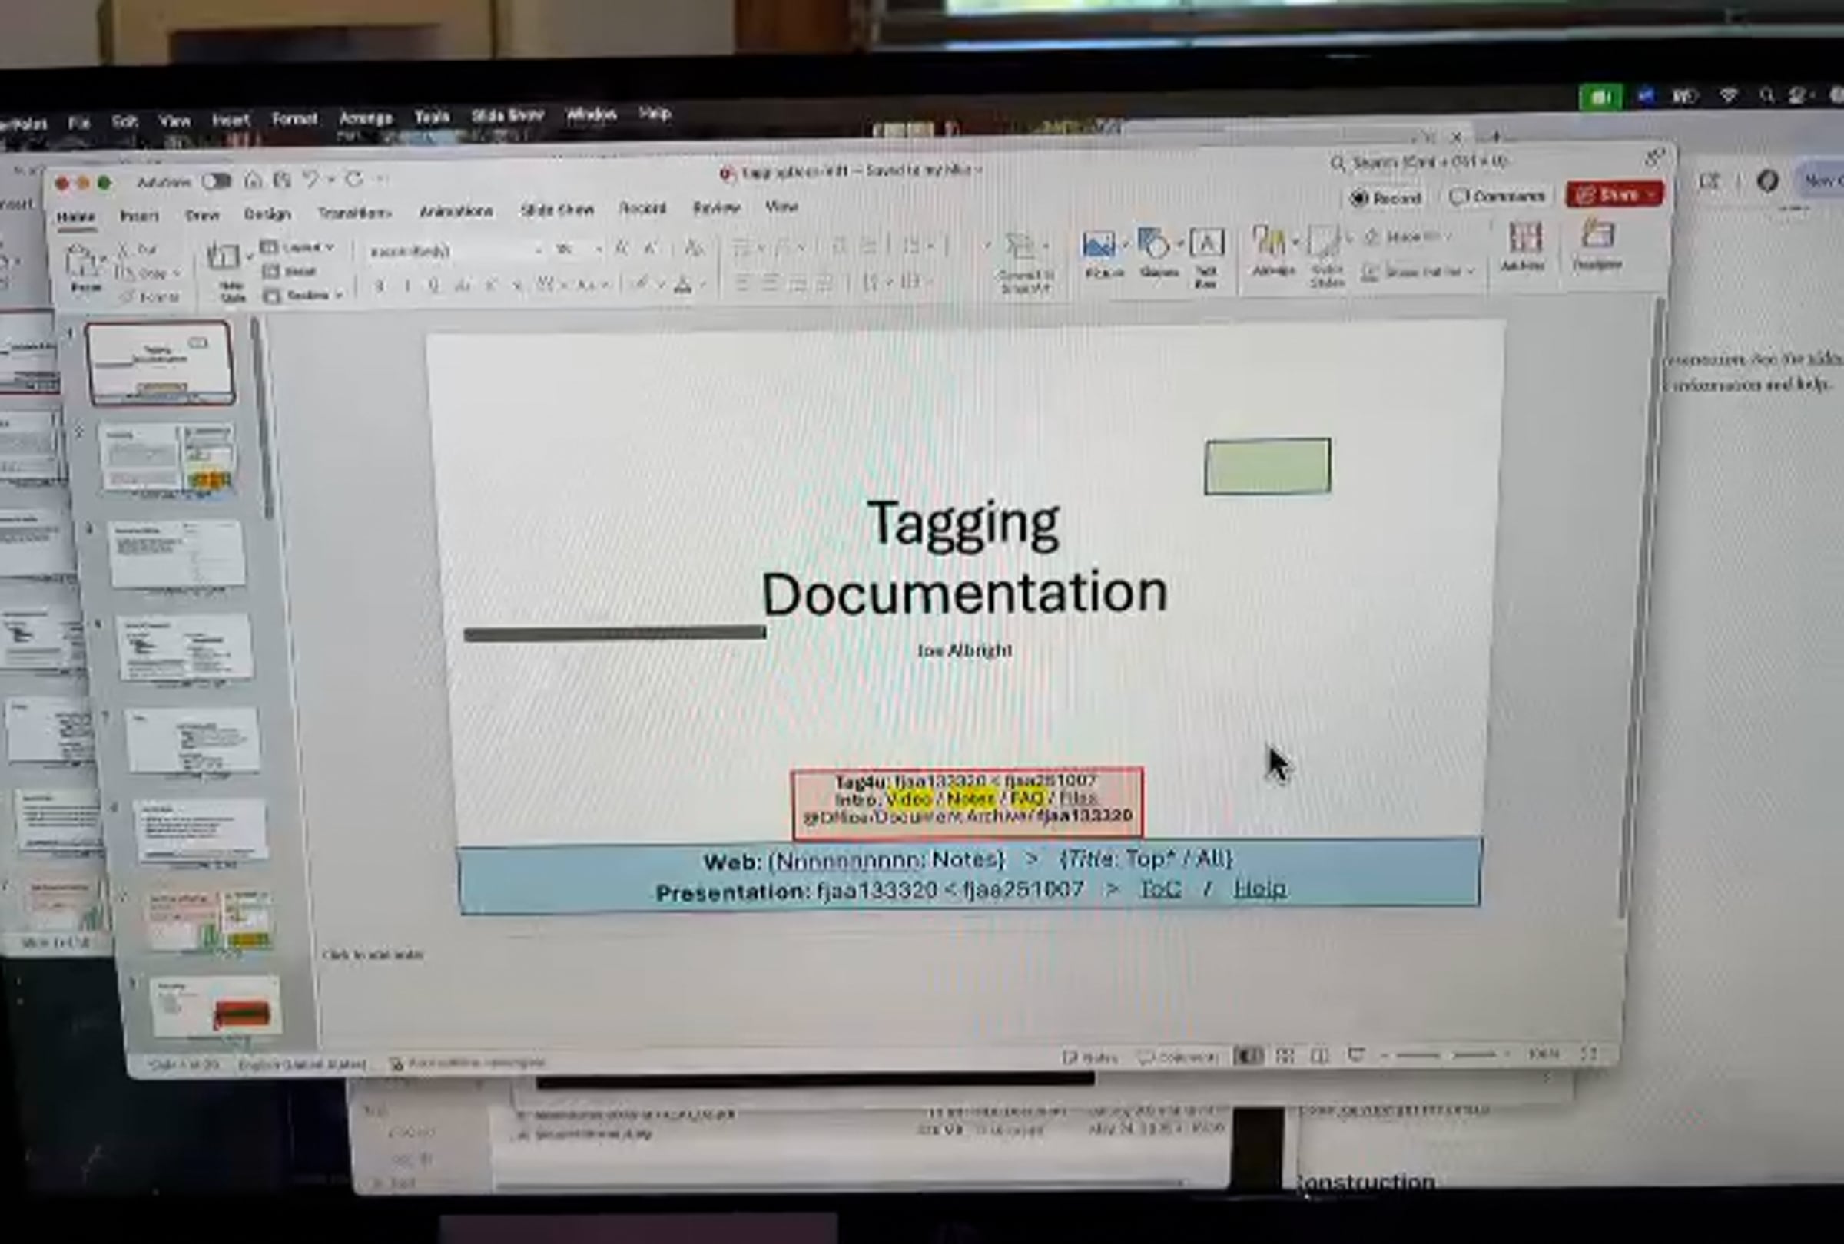Open the Layout dropdown
The image size is (1844, 1244).
[298, 247]
